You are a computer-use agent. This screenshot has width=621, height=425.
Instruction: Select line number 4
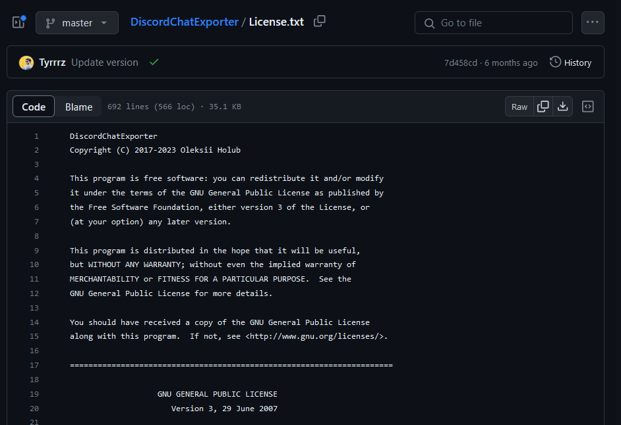(36, 179)
